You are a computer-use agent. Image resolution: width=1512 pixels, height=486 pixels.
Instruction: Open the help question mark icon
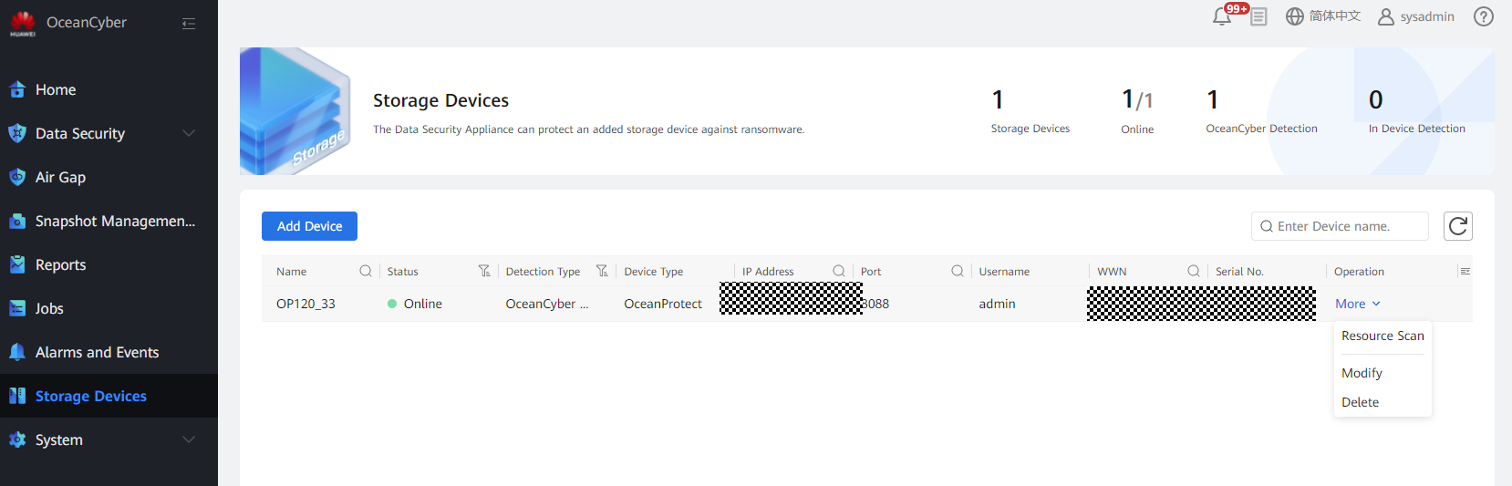coord(1484,16)
